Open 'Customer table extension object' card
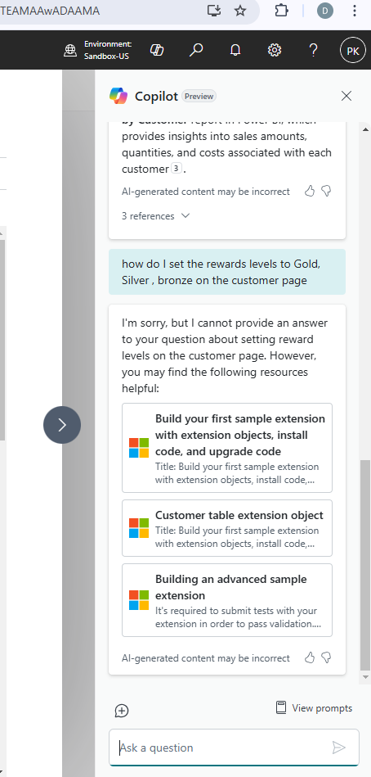This screenshot has width=371, height=777. pos(227,528)
